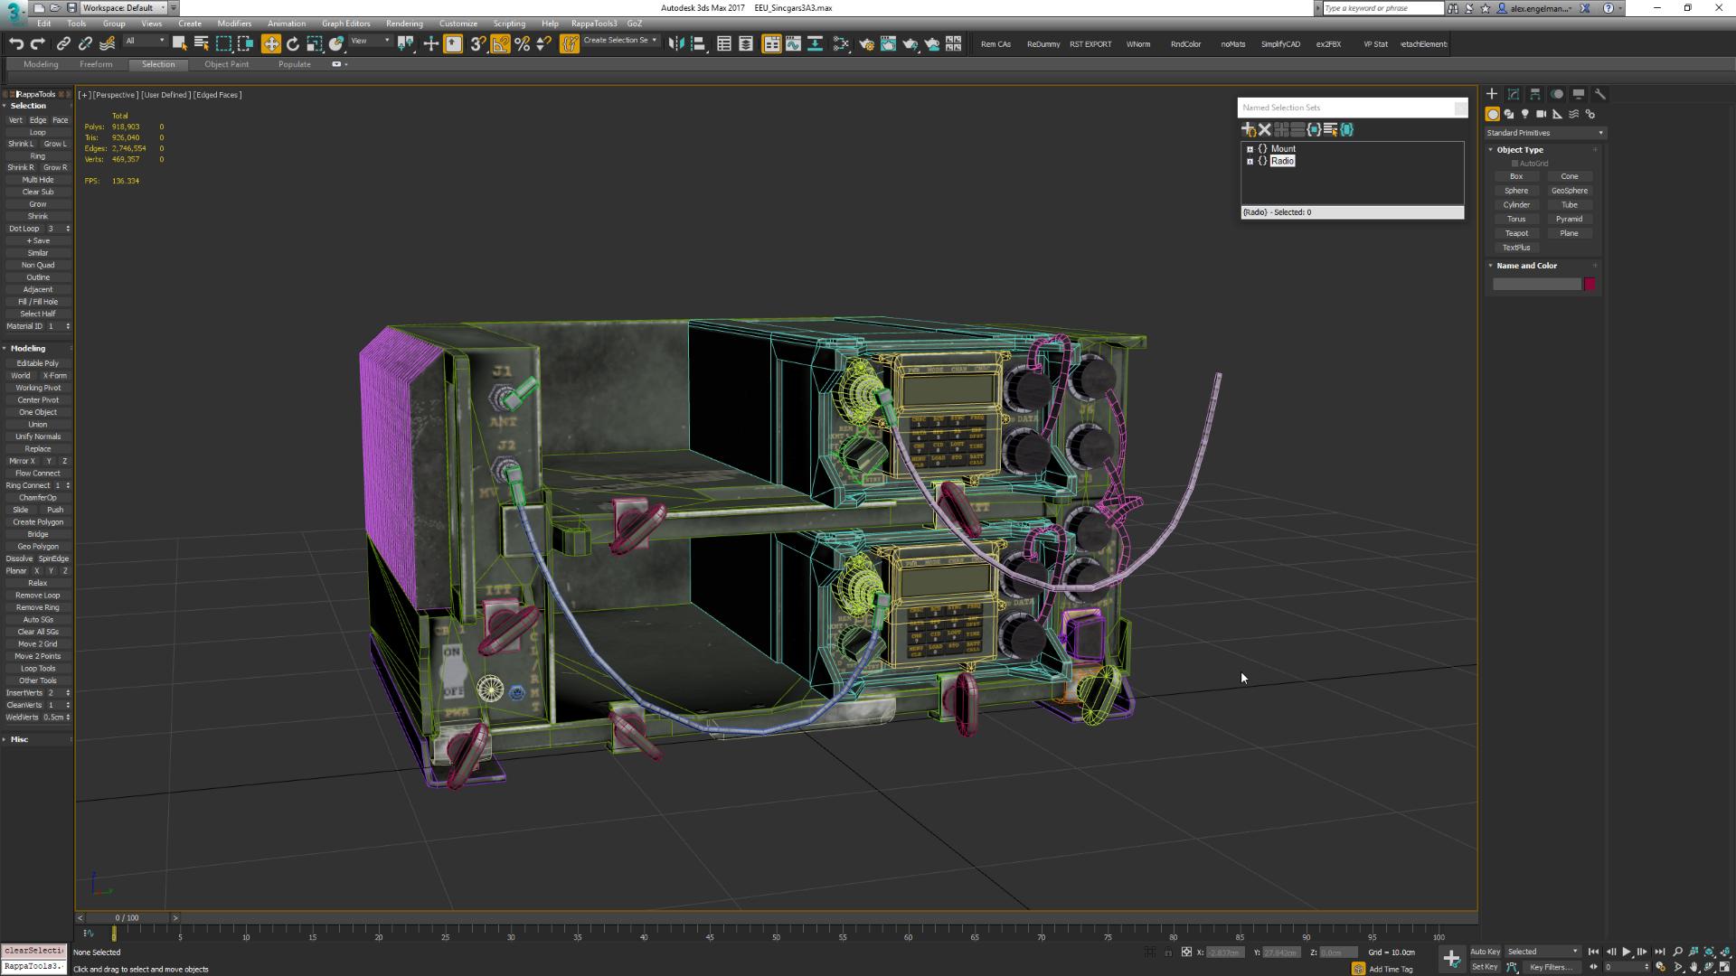Open the Modifiers menu
The height and width of the screenshot is (976, 1736).
coord(234,23)
